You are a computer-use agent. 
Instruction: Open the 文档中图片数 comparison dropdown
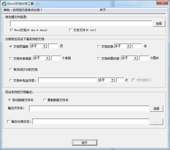(135, 58)
